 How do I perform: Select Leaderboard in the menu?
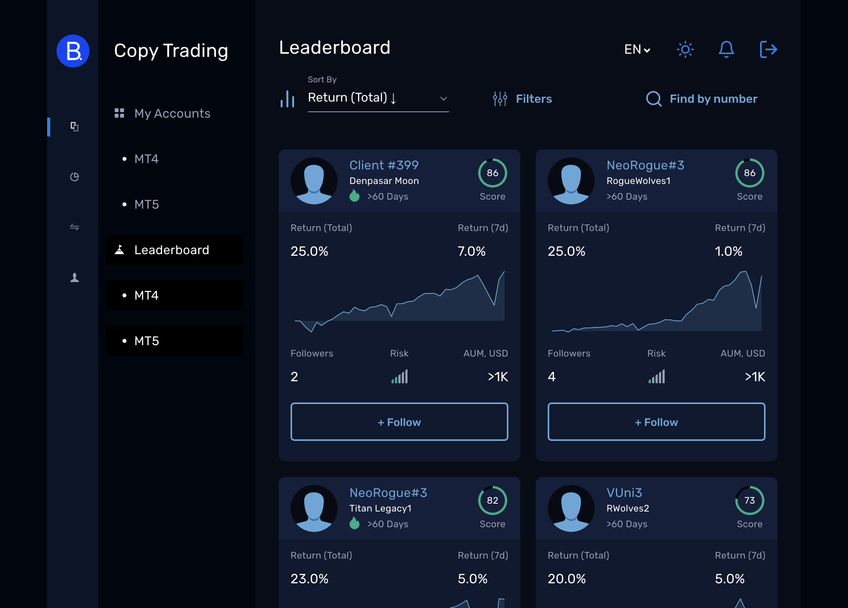click(175, 250)
